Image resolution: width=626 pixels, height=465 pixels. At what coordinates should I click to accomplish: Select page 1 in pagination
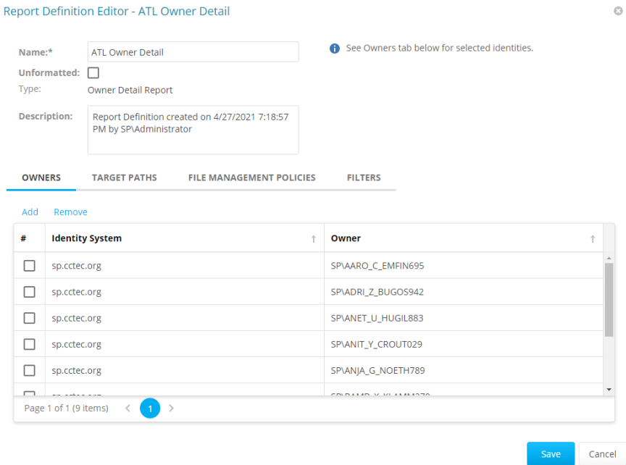(150, 409)
